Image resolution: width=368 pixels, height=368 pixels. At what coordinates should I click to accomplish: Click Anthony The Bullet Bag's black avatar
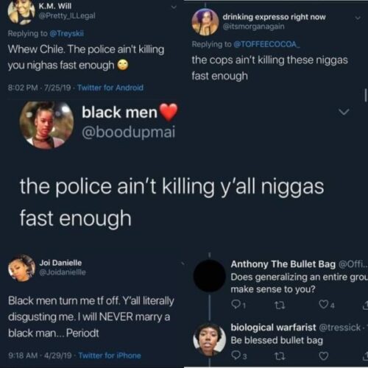coord(209,276)
